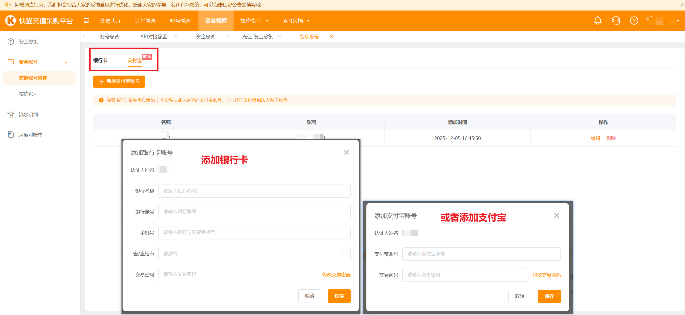The height and width of the screenshot is (315, 685).
Task: Click the 月度对帐单 sidebar icon
Action: [x=11, y=135]
